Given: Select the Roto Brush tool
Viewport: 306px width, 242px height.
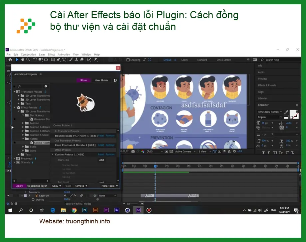Looking at the screenshot, I should point(89,60).
